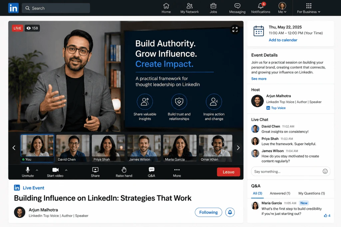Add event to calendar
This screenshot has height=227, width=341.
pyautogui.click(x=283, y=40)
